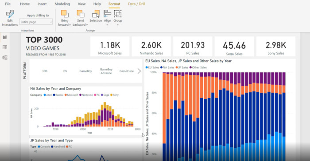310x161 pixels.
Task: Choose GameBoy Advance in platform slicer
Action: coord(106,71)
